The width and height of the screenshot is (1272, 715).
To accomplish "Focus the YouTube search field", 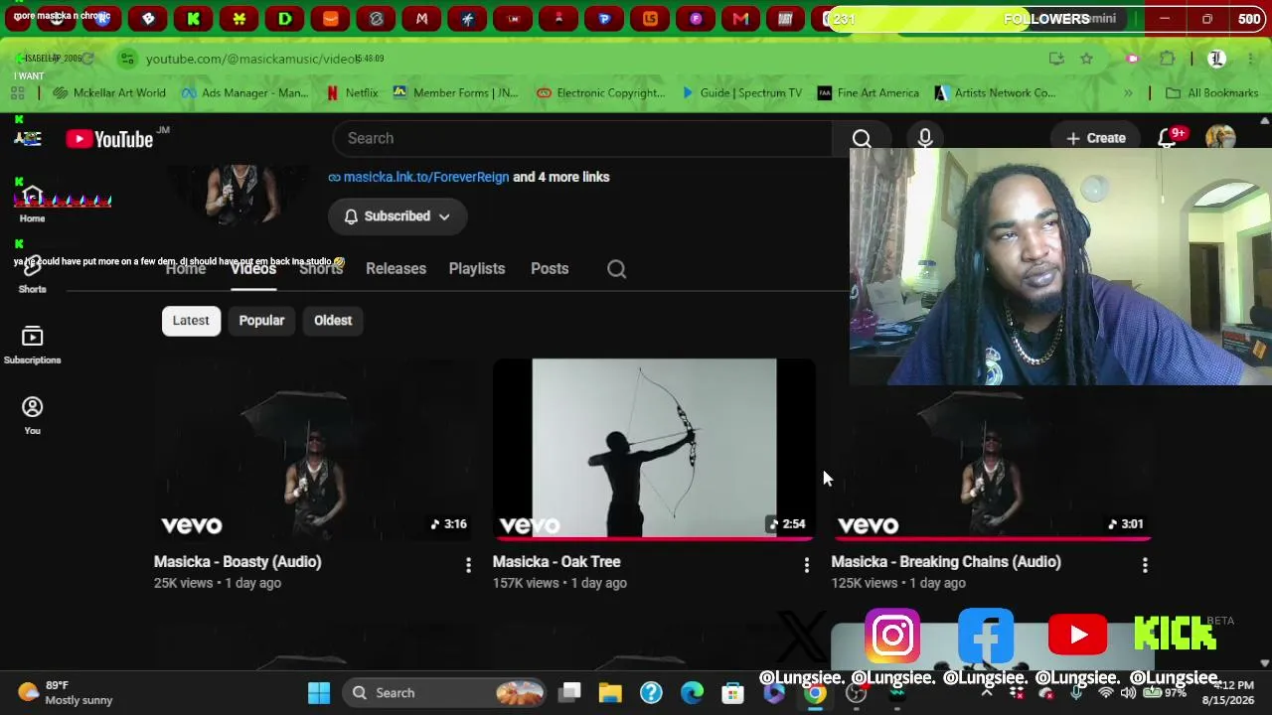I will tap(582, 139).
